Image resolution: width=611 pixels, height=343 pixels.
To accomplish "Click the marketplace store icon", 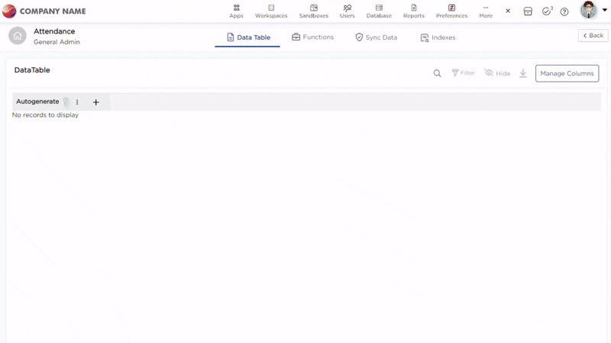I will (528, 11).
